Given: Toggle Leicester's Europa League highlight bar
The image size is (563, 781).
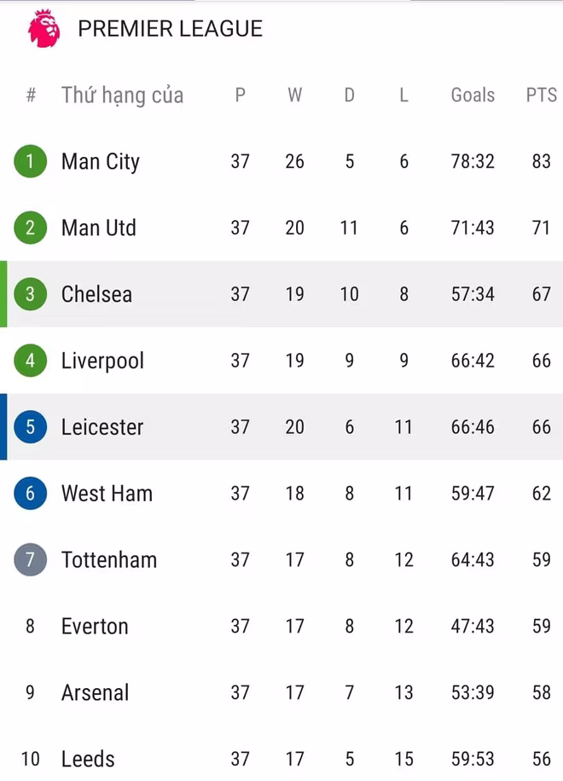Looking at the screenshot, I should [x=3, y=427].
